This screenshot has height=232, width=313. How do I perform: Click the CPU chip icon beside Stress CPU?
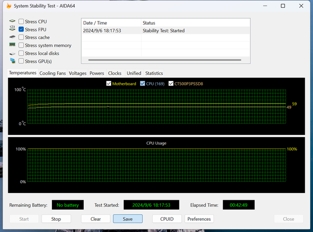pyautogui.click(x=12, y=21)
